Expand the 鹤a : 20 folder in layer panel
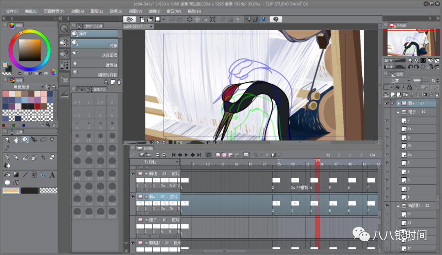The width and height of the screenshot is (442, 255). click(x=399, y=103)
